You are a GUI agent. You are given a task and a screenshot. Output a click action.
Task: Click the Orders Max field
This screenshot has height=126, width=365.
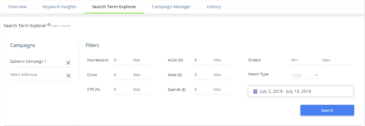[337, 60]
